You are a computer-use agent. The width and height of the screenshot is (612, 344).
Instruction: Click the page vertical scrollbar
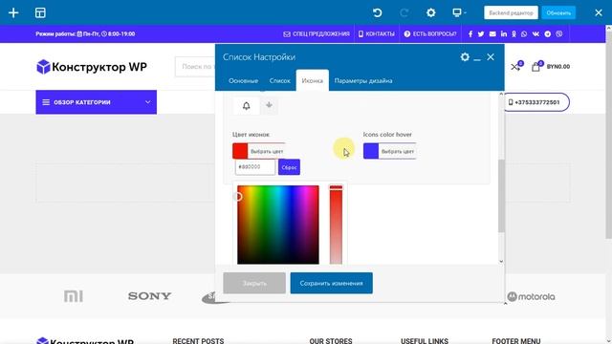(608, 135)
